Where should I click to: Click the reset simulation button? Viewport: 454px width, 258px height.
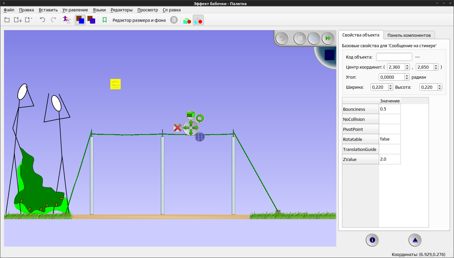click(x=282, y=38)
